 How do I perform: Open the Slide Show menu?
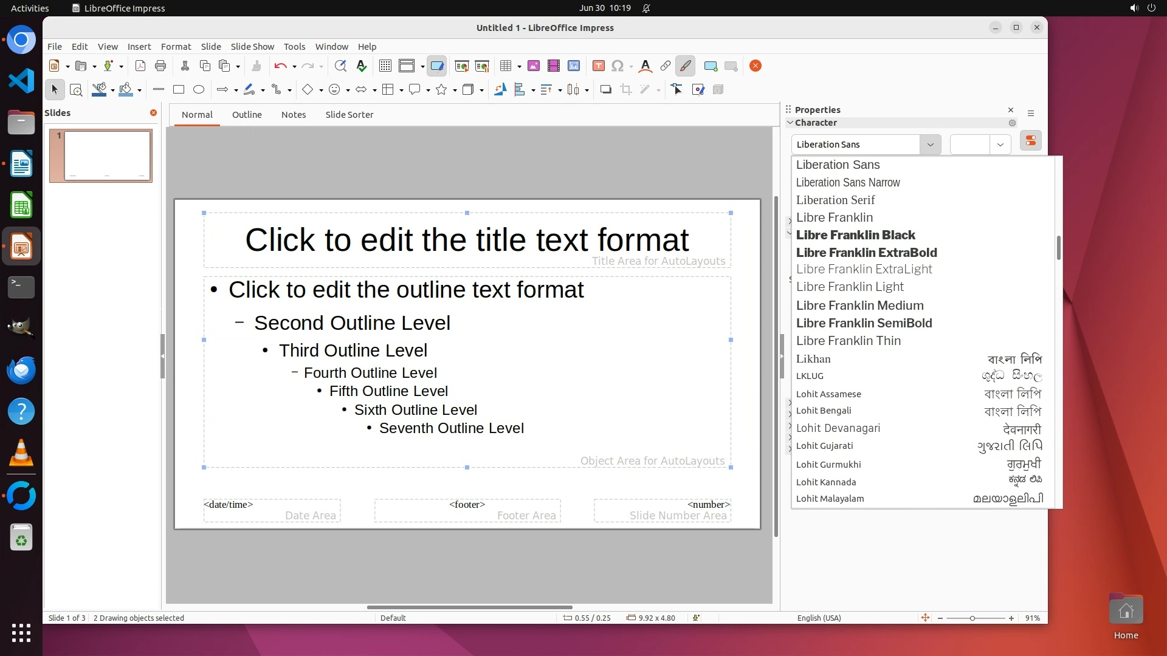tap(252, 47)
